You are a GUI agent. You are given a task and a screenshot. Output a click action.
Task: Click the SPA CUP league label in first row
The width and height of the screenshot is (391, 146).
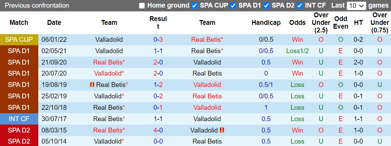point(19,39)
